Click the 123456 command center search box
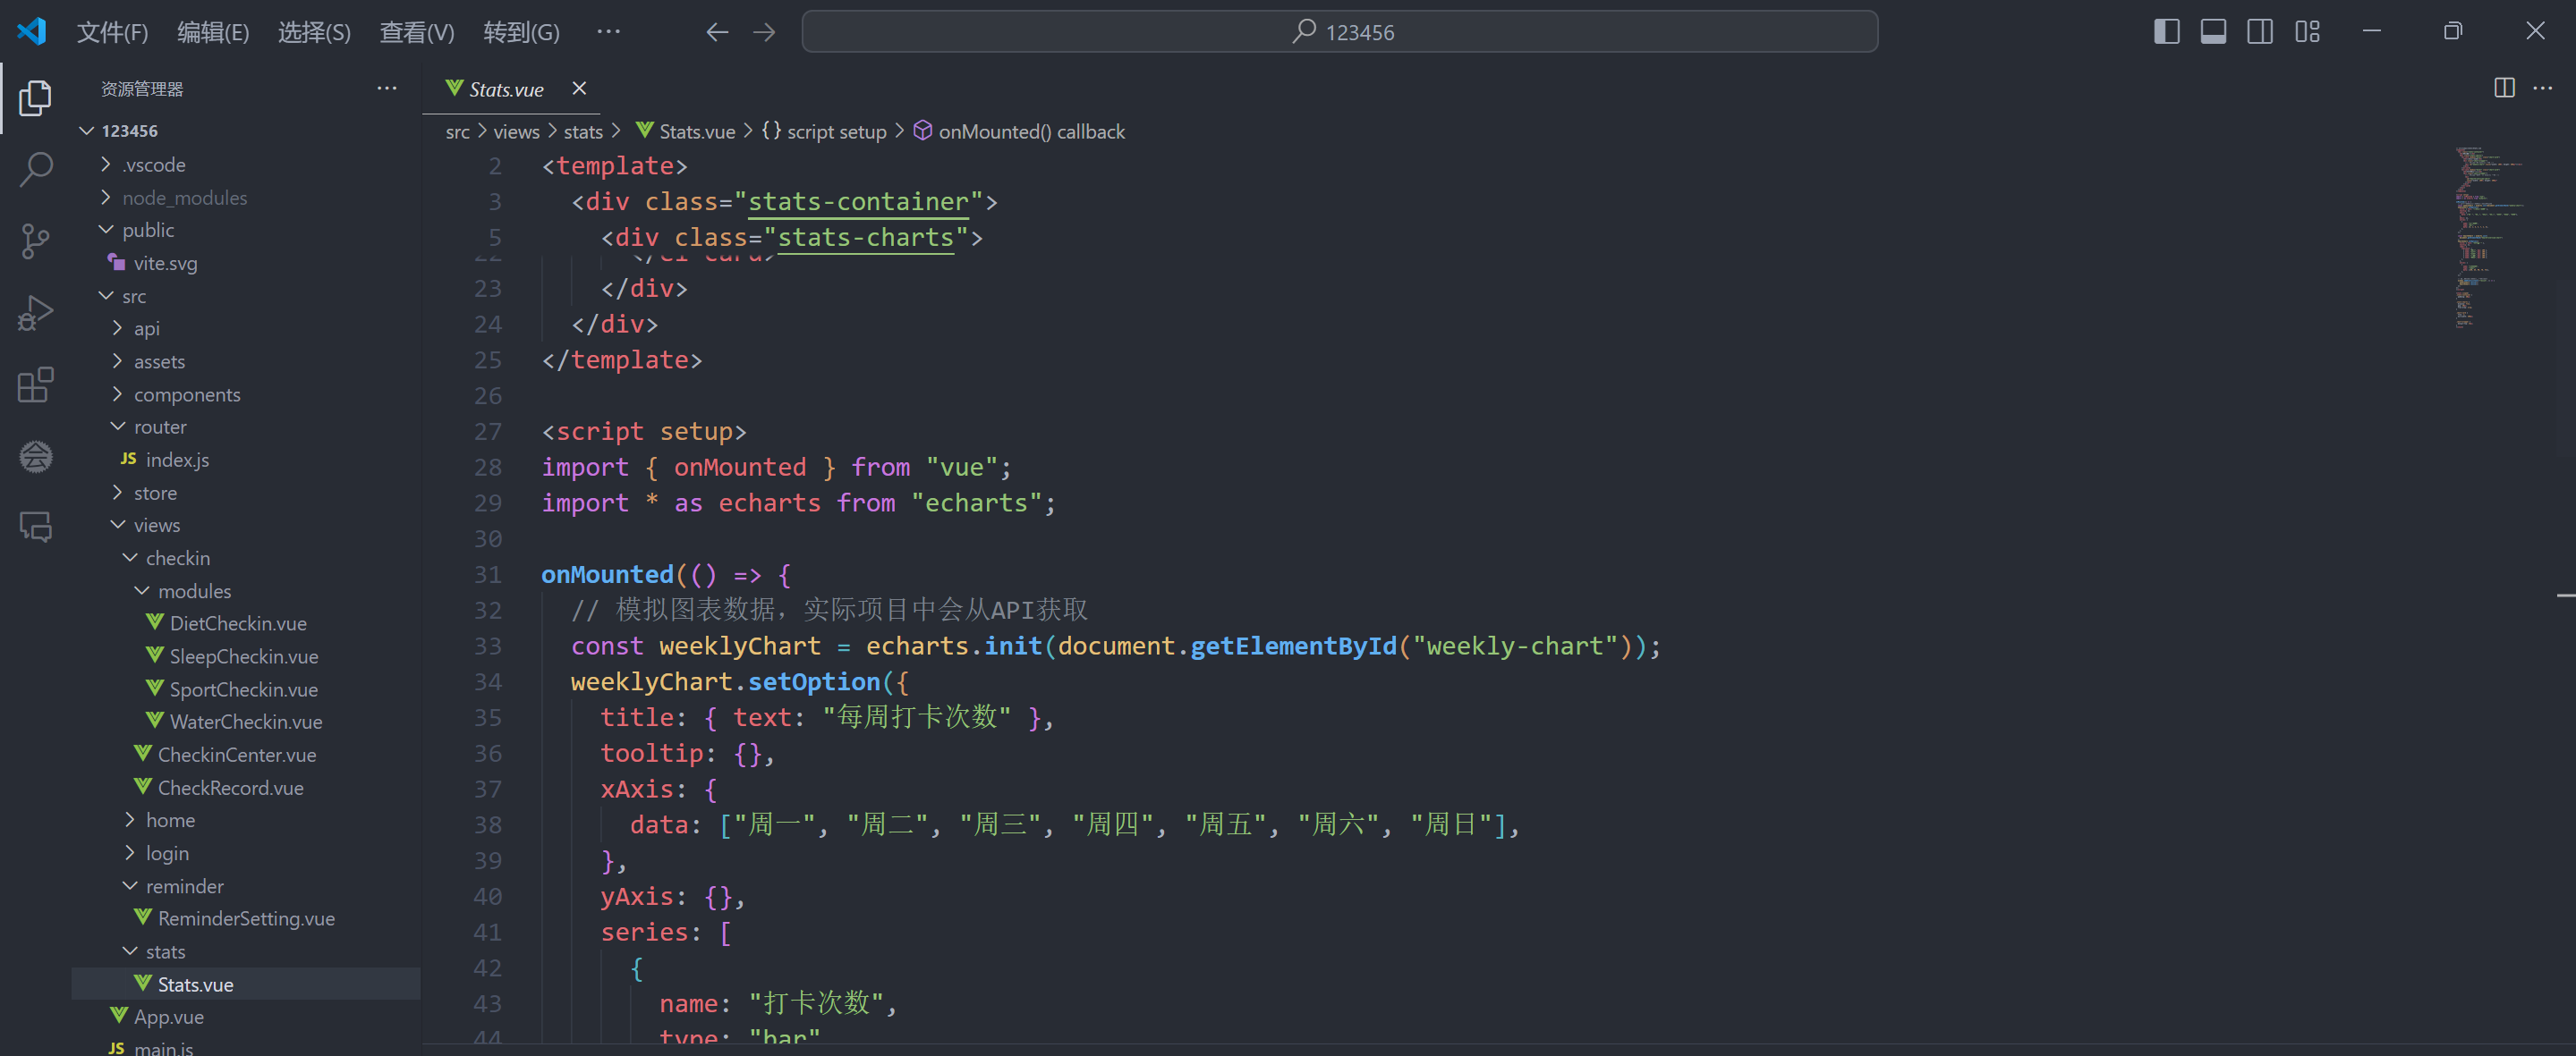Viewport: 2576px width, 1056px height. pos(1339,32)
